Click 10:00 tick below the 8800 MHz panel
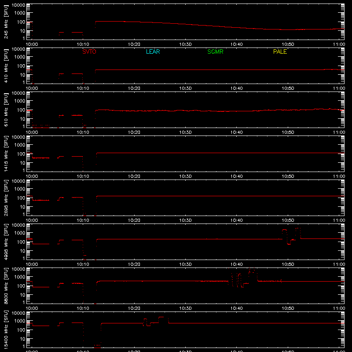 (32, 308)
